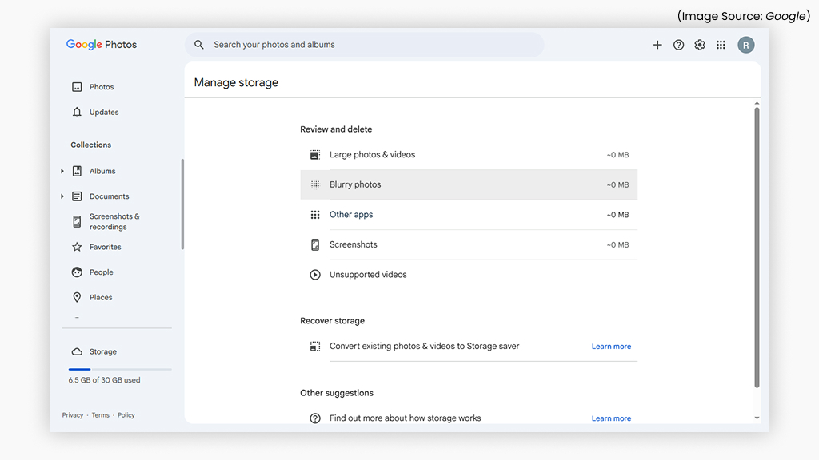Click the storage usage progress bar
The height and width of the screenshot is (460, 819).
click(x=119, y=368)
